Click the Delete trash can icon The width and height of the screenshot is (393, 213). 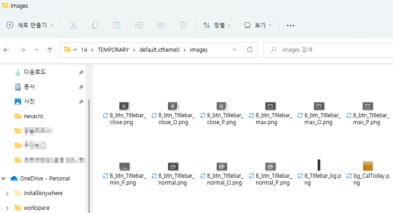click(183, 25)
